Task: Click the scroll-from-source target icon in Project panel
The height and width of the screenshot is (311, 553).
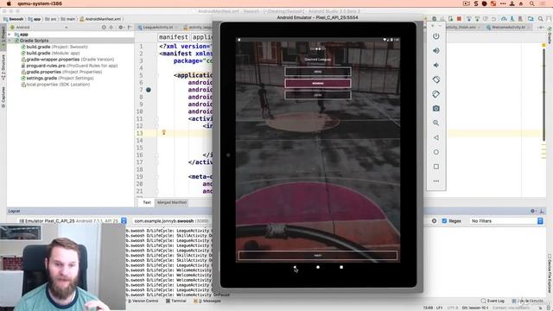Action: [104, 27]
